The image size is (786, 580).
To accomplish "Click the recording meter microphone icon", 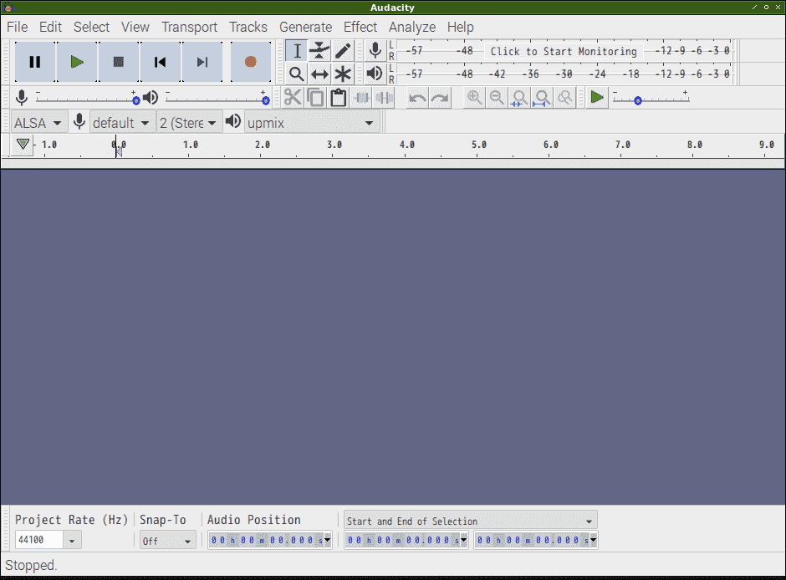I will (375, 51).
